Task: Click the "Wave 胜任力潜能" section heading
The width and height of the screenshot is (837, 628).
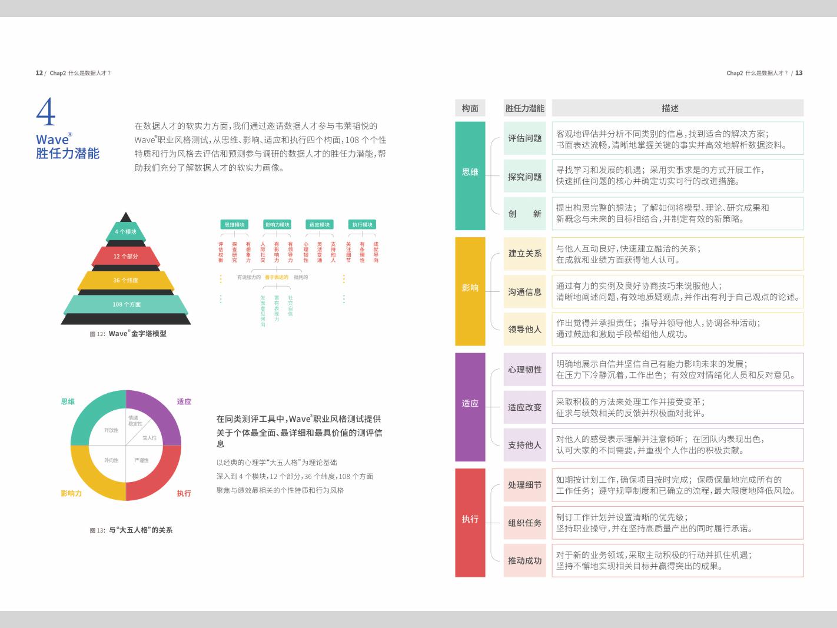Action: (x=67, y=147)
